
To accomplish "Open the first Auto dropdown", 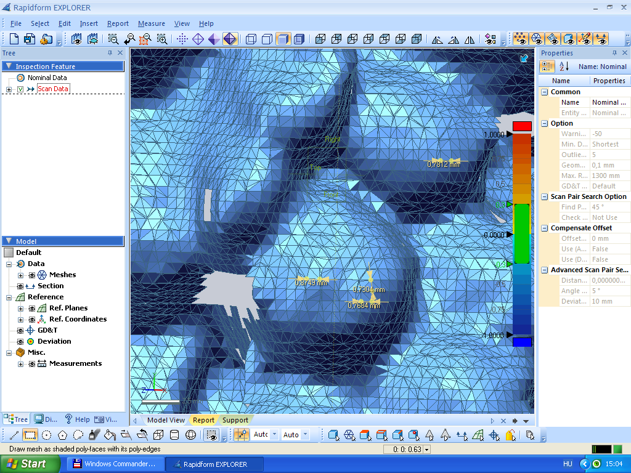I will [x=275, y=435].
